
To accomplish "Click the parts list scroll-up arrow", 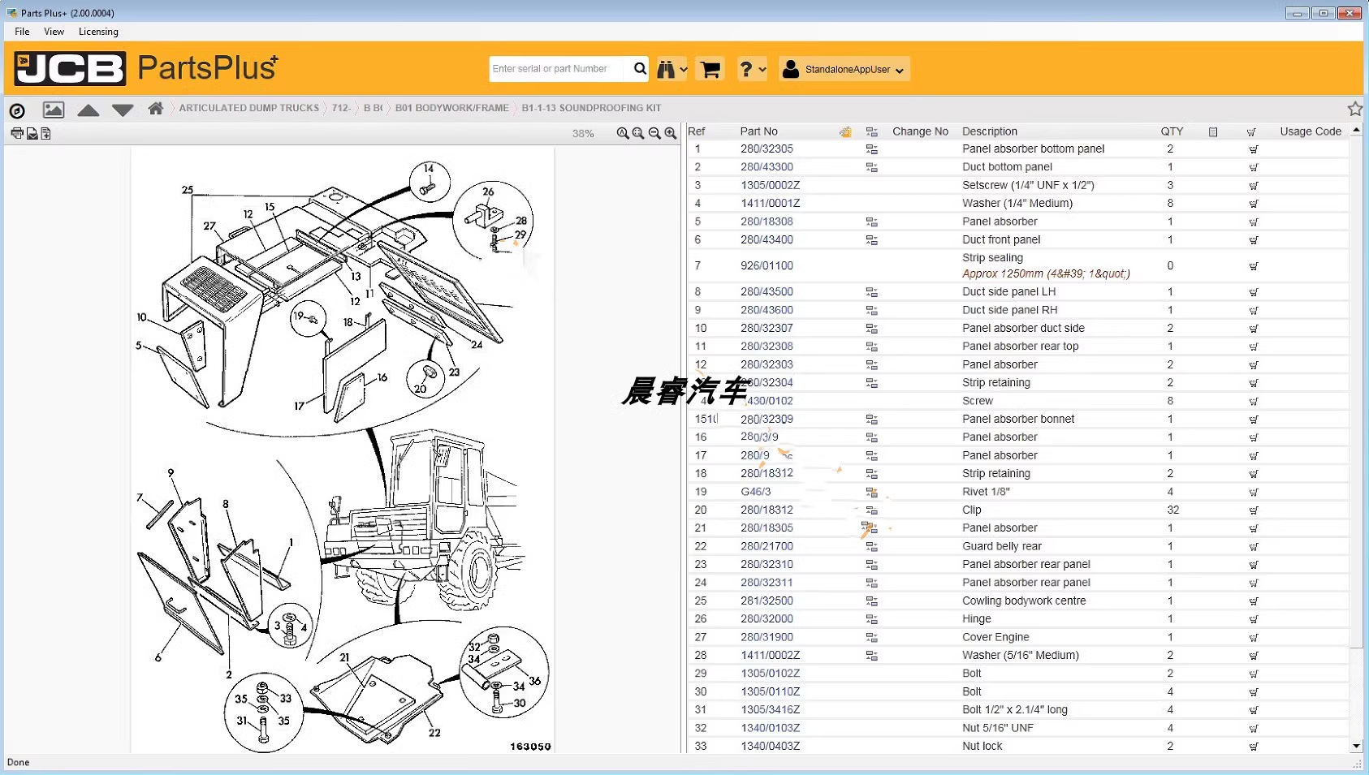I will (1356, 130).
